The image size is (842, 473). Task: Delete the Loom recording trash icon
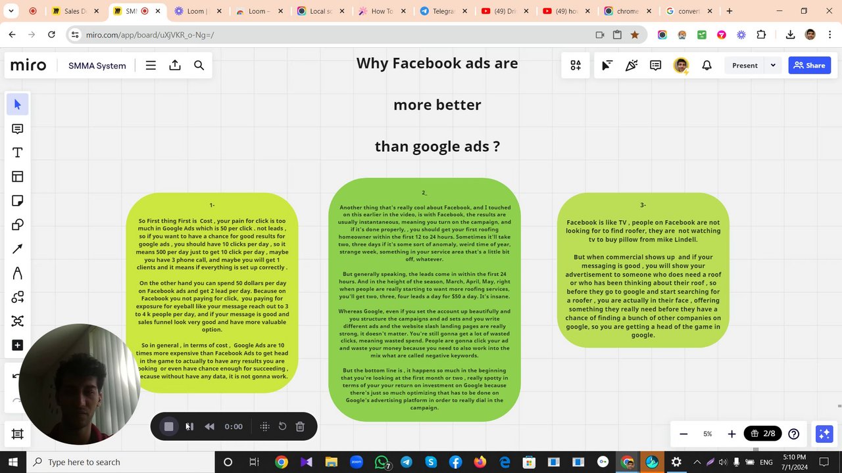coord(300,426)
